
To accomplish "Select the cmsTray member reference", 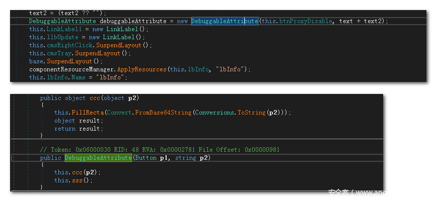I will tap(56, 53).
